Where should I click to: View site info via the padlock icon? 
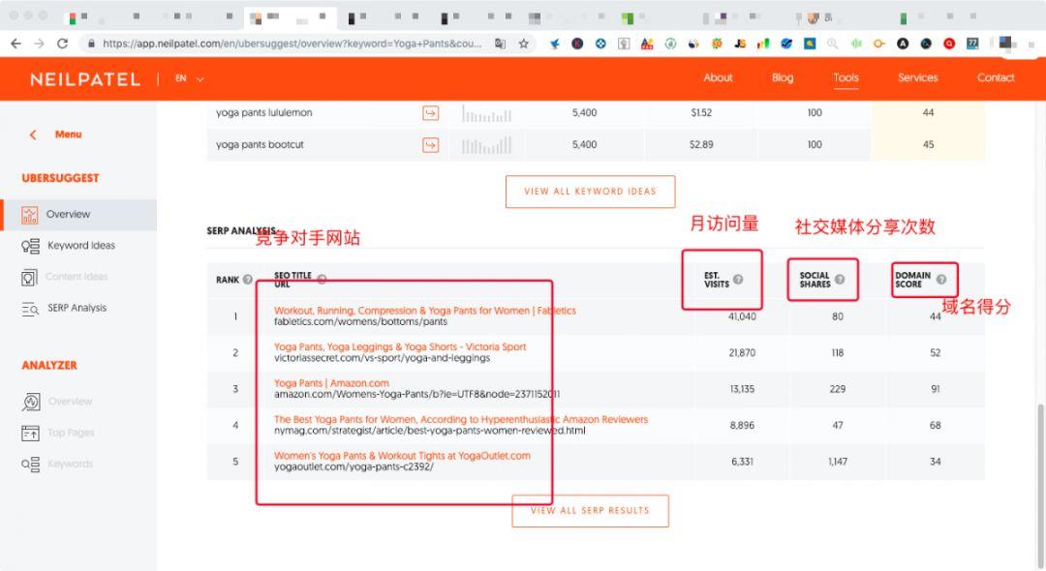91,44
